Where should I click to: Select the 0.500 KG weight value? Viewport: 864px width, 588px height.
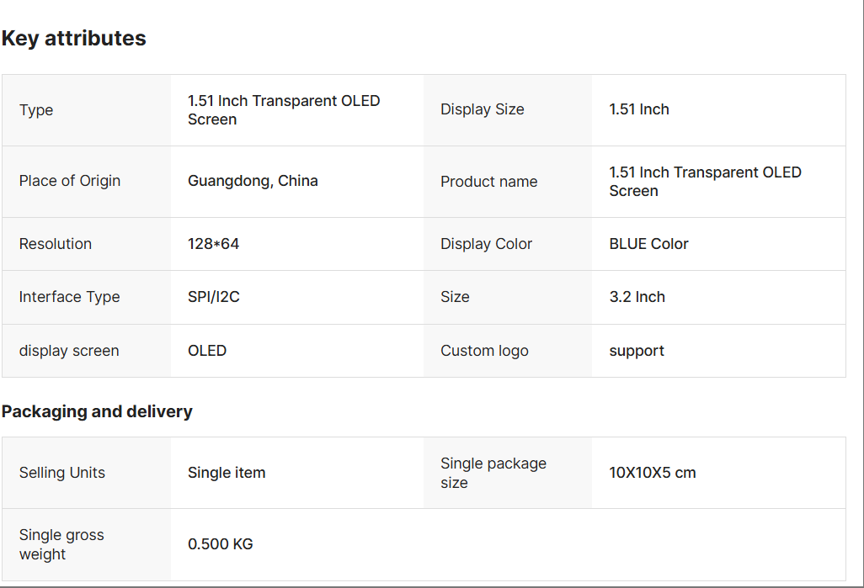[221, 544]
